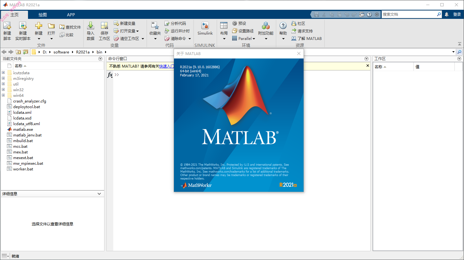This screenshot has height=260, width=464.
Task: Click the notification bell icon
Action: coord(447,14)
